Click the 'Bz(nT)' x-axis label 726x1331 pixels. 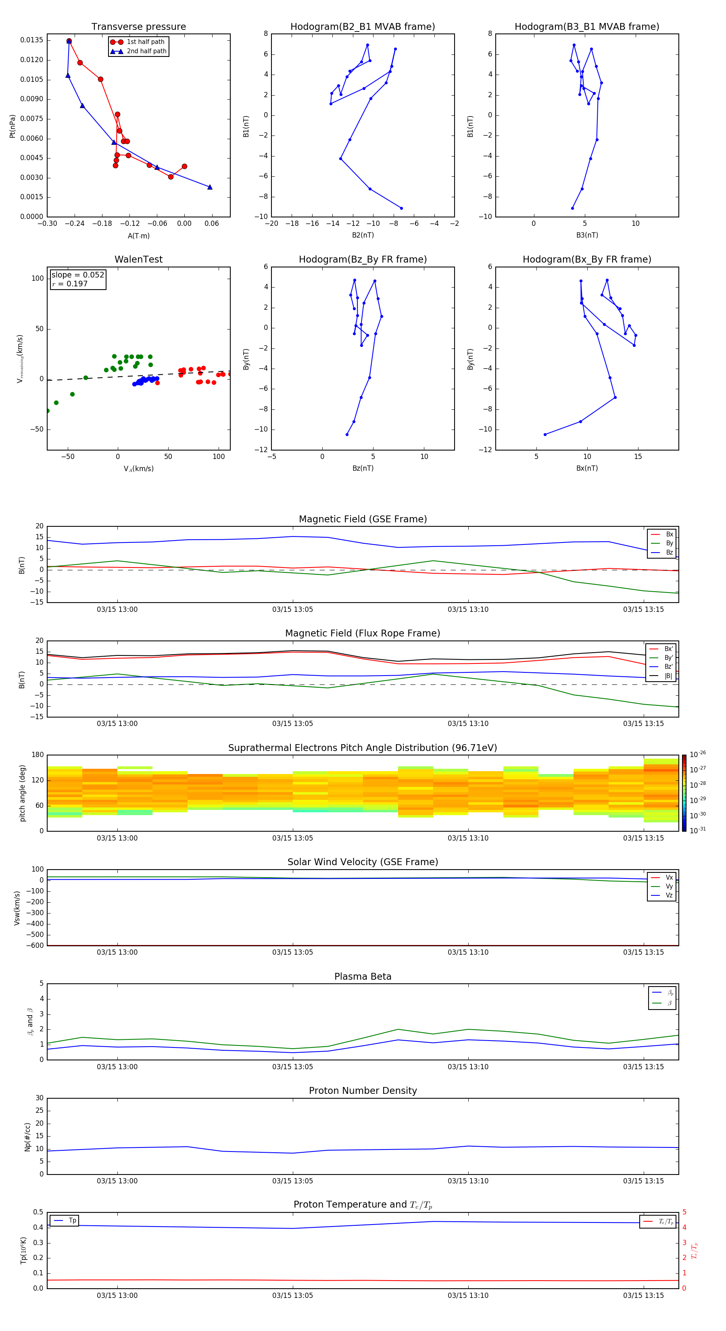[363, 468]
